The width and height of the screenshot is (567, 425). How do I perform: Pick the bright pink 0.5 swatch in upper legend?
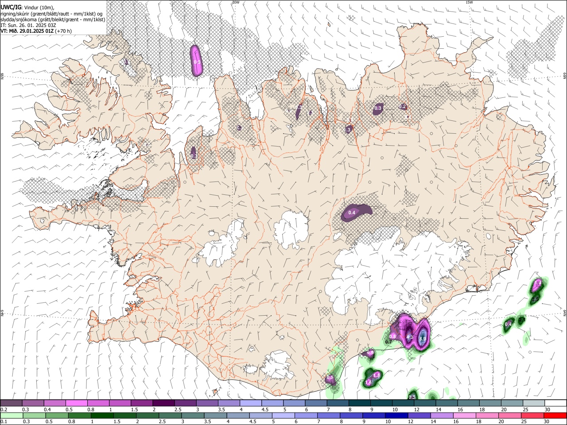click(77, 403)
